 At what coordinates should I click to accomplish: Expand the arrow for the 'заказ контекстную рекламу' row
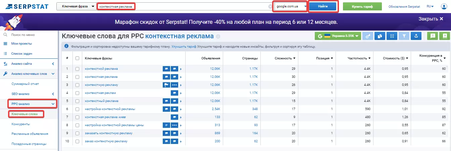[181, 141]
